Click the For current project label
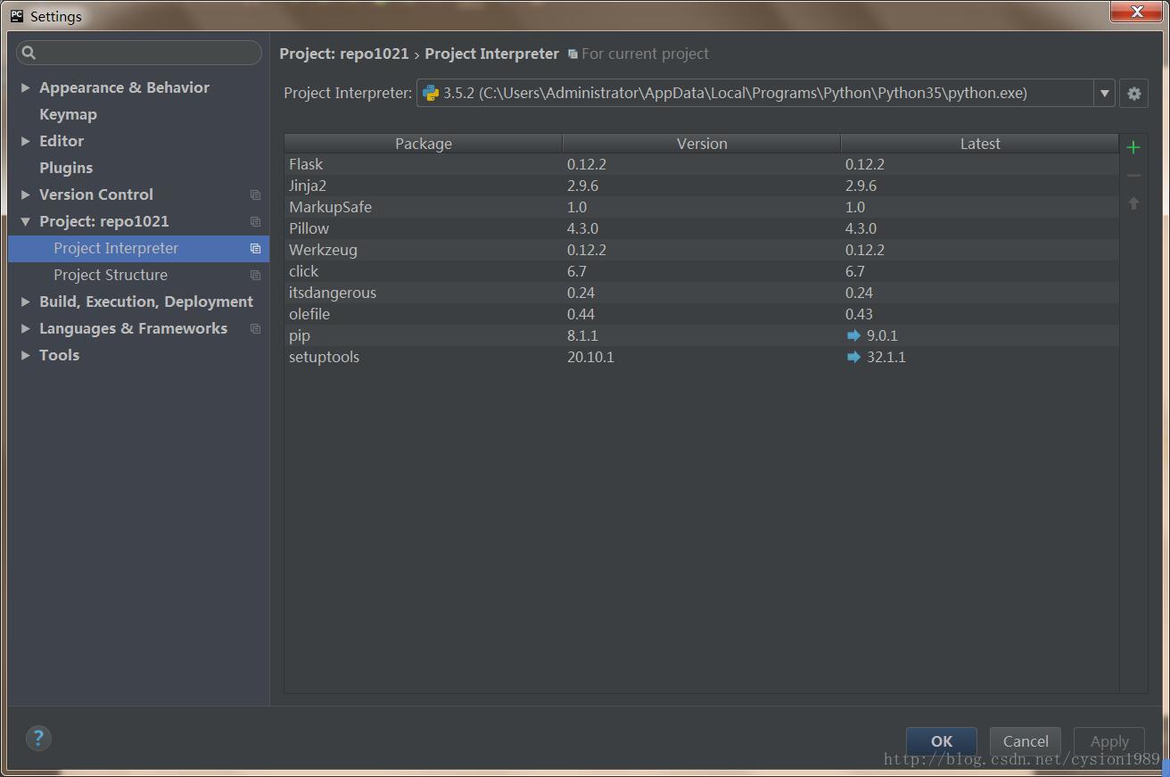1170x777 pixels. click(x=645, y=54)
